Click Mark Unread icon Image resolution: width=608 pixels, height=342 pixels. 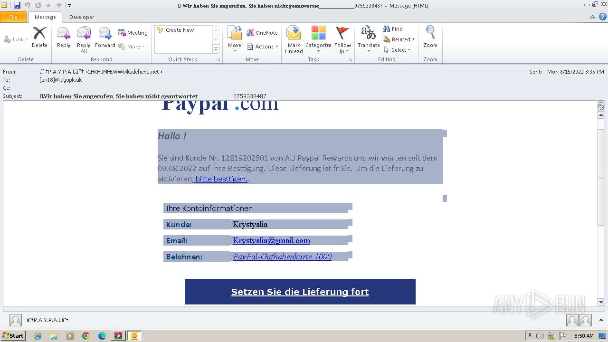pos(294,39)
